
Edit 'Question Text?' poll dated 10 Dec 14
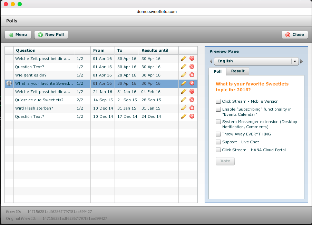coord(184,116)
